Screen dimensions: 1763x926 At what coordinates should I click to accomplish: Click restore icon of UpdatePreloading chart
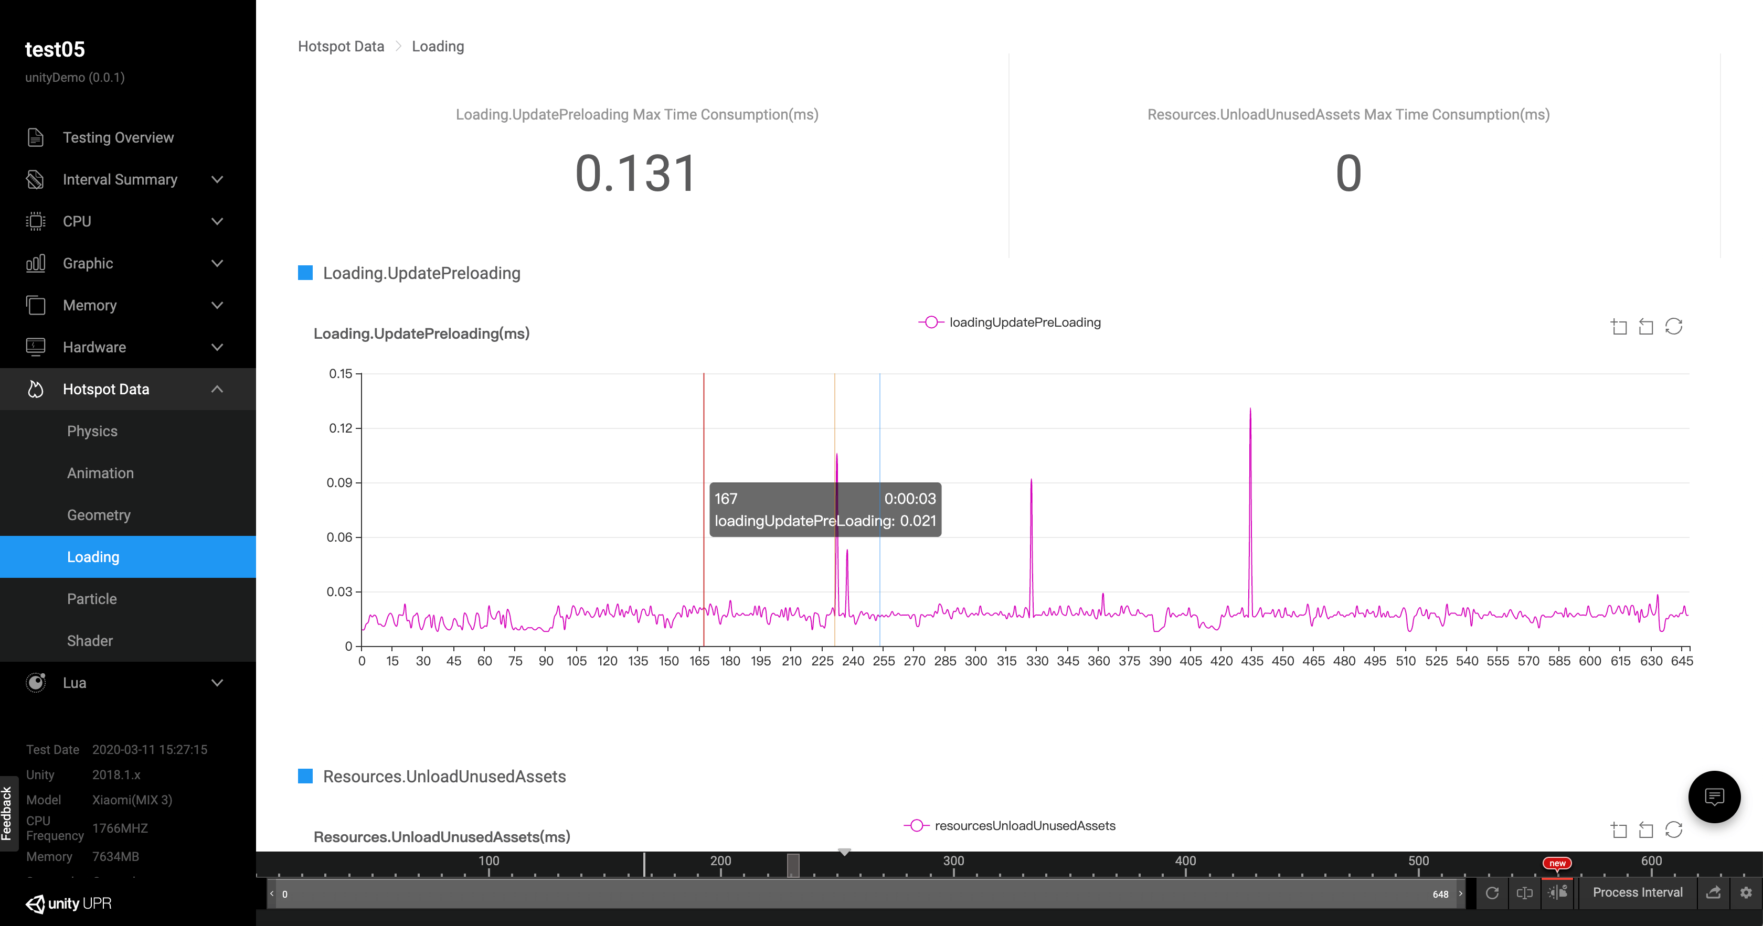coord(1673,327)
